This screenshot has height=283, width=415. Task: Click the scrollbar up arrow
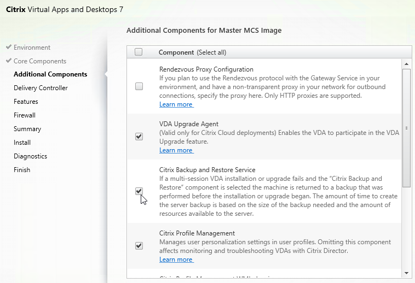[x=407, y=64]
